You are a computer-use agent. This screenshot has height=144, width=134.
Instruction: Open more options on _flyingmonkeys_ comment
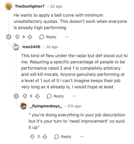[x=82, y=137]
